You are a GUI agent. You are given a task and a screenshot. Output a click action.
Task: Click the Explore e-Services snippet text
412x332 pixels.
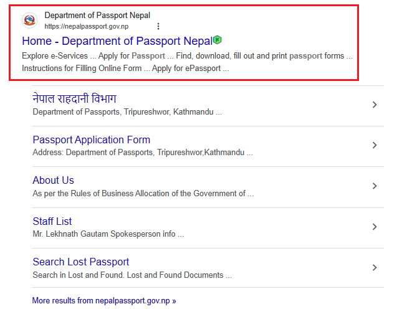(x=55, y=56)
